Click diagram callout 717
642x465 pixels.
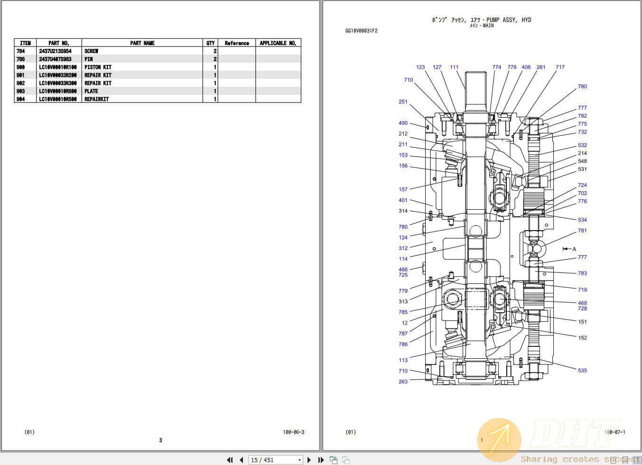560,67
